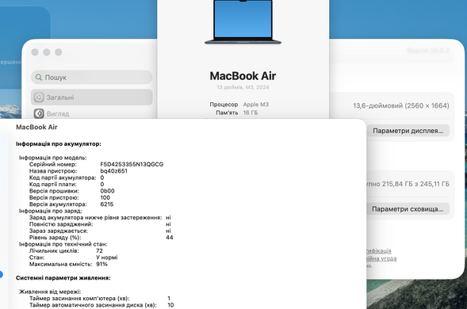Image resolution: width=467 pixels, height=309 pixels.
Task: Click the magnifier icon in Пошук field
Action: (x=38, y=78)
